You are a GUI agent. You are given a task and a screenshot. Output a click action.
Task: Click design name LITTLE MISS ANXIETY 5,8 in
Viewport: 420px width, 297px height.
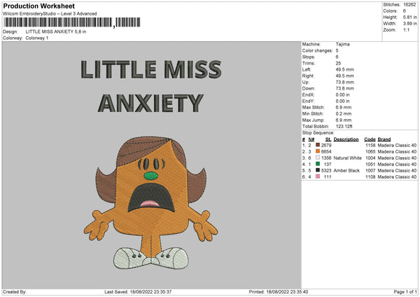click(56, 32)
